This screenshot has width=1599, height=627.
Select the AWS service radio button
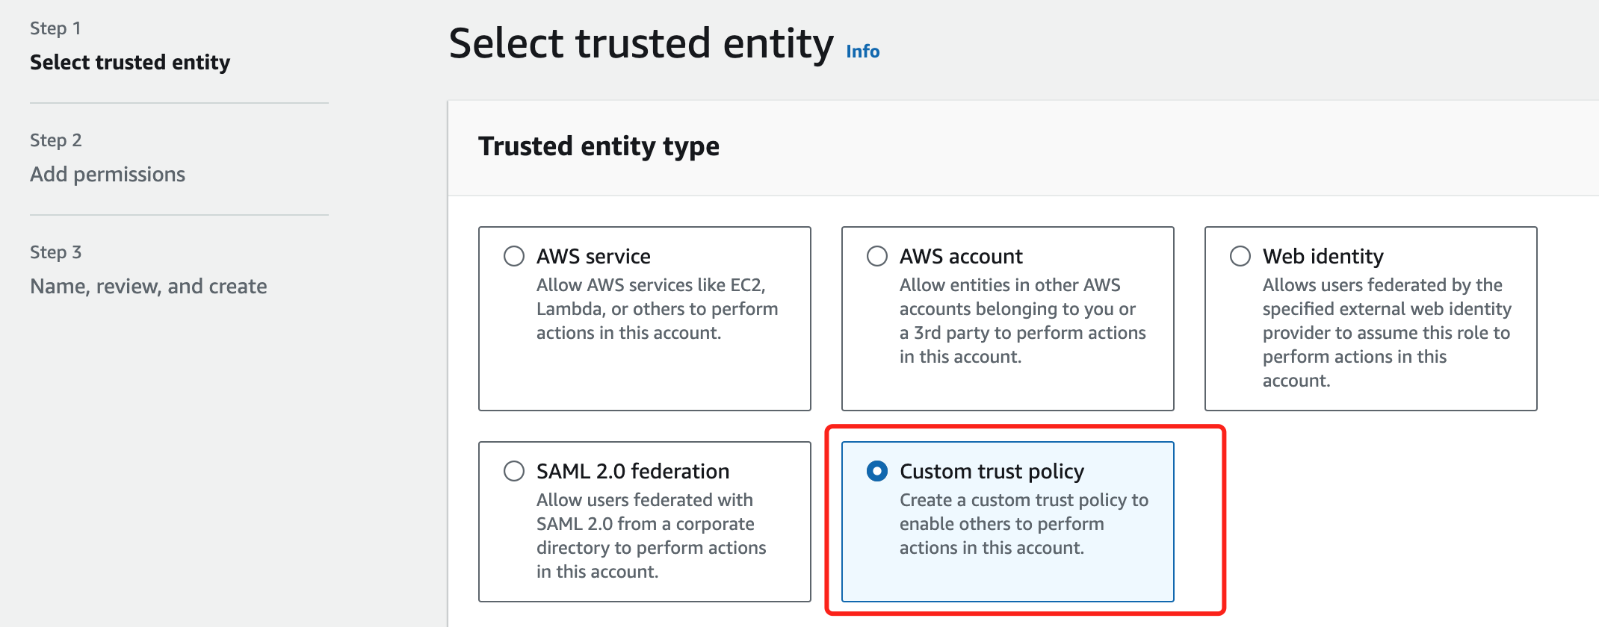[x=514, y=256]
